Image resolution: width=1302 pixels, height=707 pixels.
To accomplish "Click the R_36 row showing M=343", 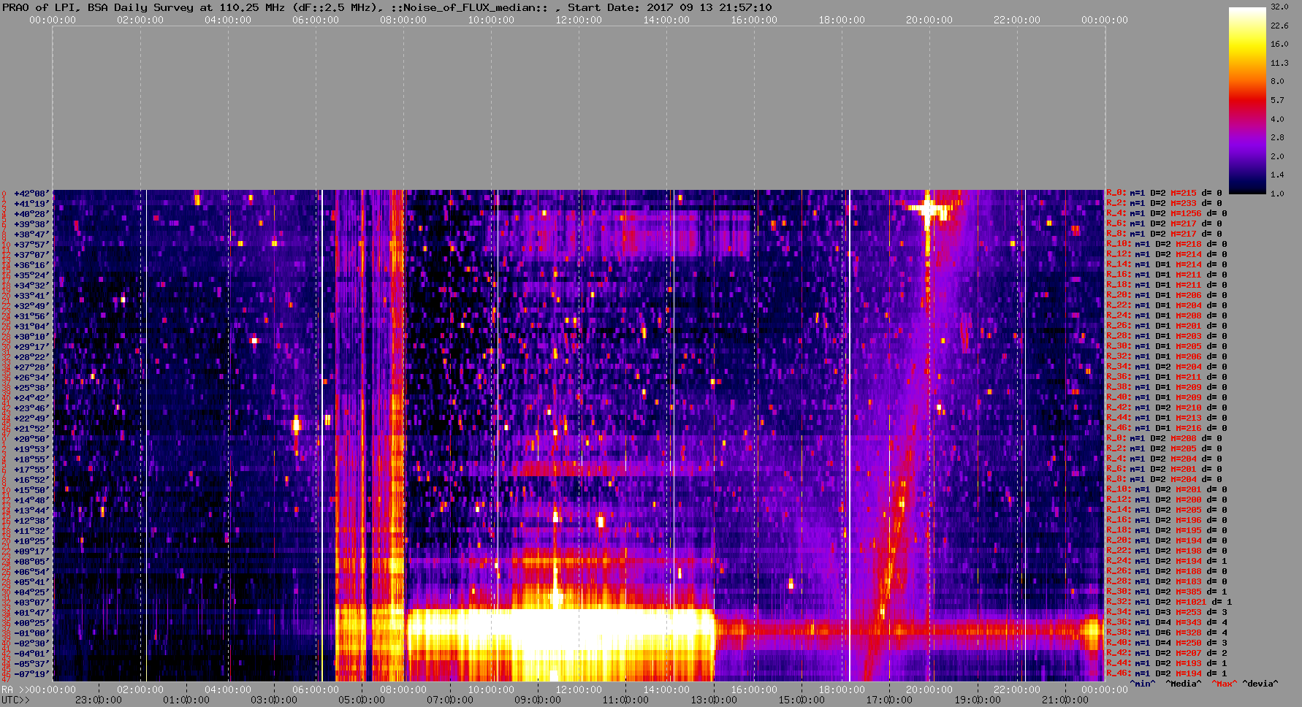I will click(1166, 623).
